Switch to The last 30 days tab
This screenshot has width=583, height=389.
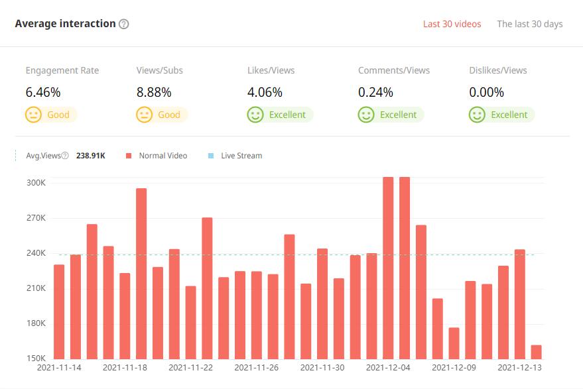529,24
